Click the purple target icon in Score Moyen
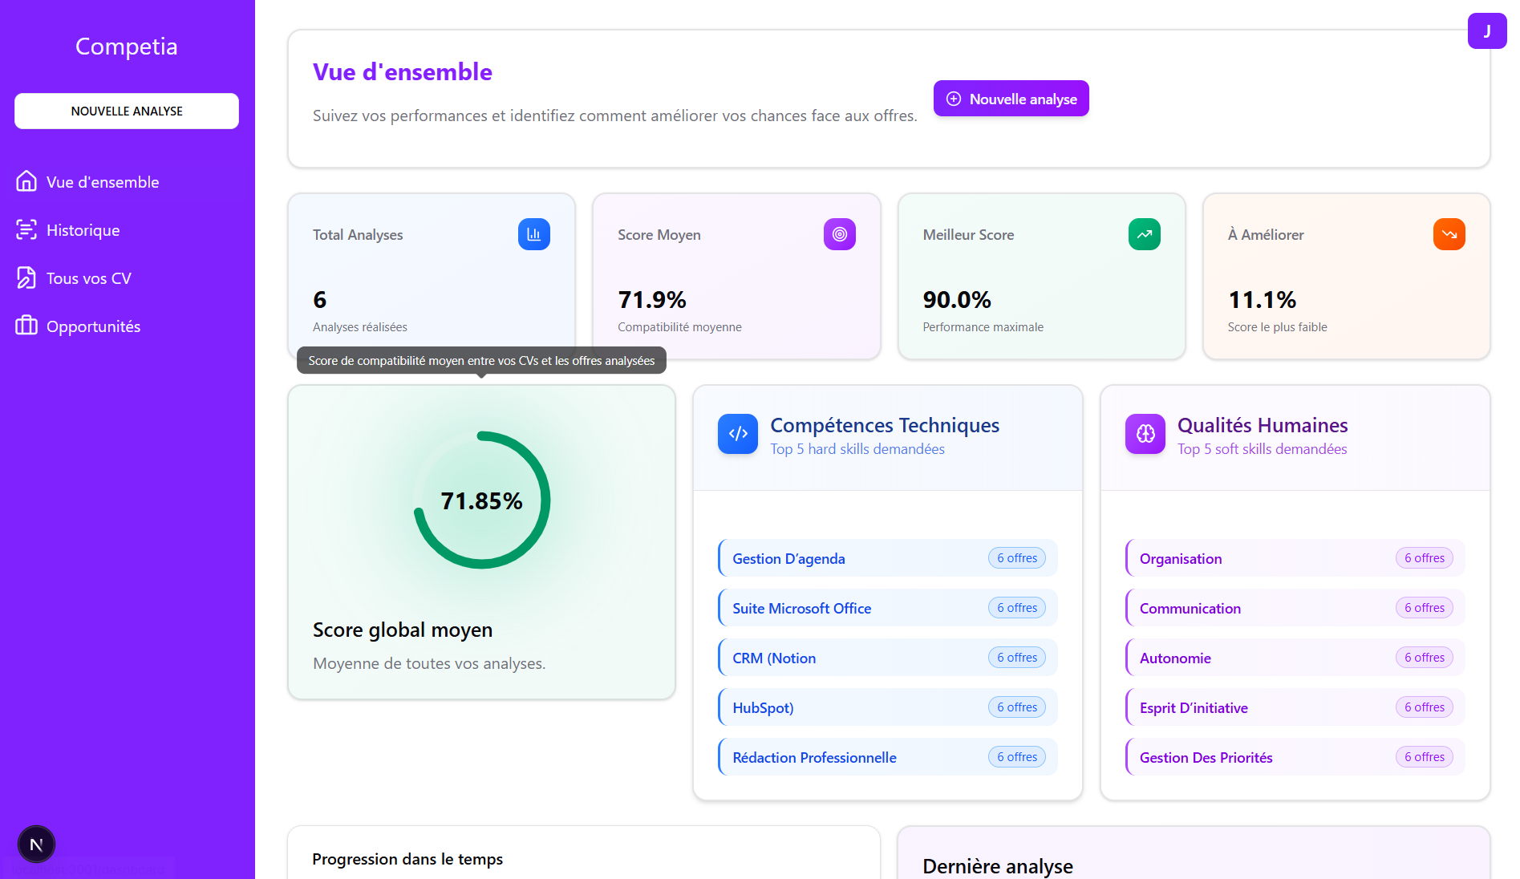This screenshot has height=879, width=1520. click(x=839, y=234)
